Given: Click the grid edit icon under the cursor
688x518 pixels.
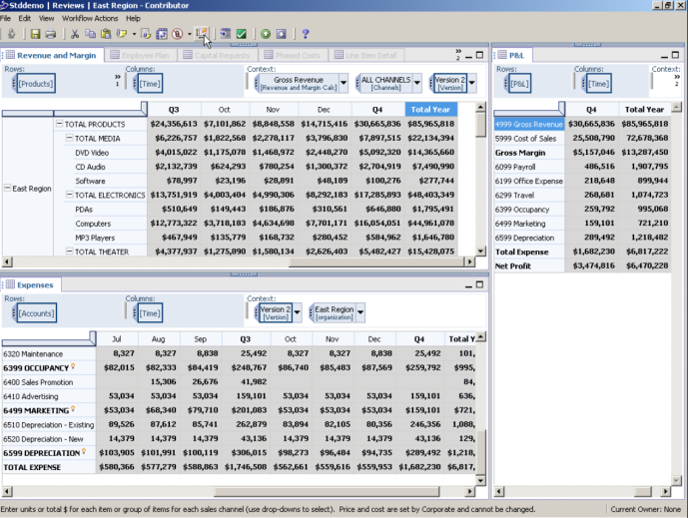Looking at the screenshot, I should 202,33.
